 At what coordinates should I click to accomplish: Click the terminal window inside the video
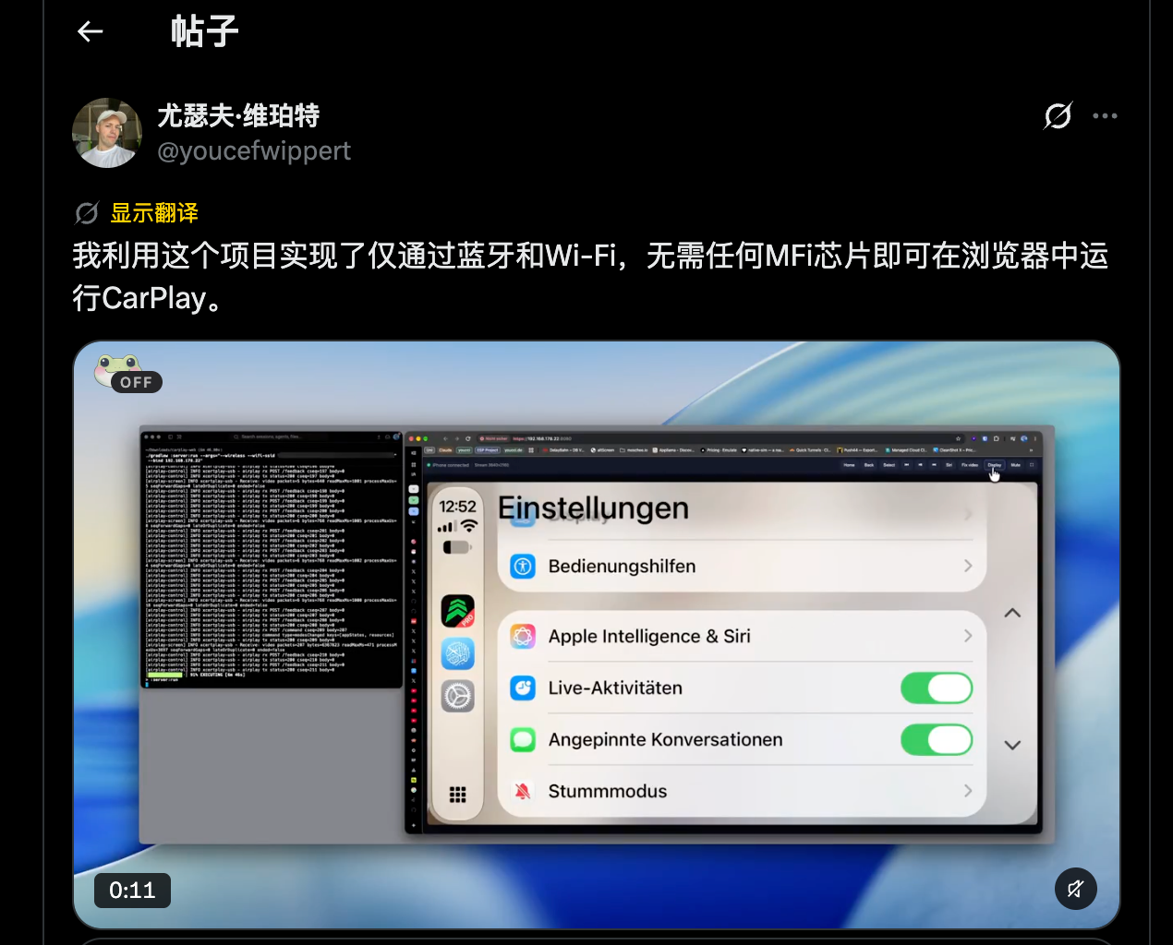coord(272,559)
